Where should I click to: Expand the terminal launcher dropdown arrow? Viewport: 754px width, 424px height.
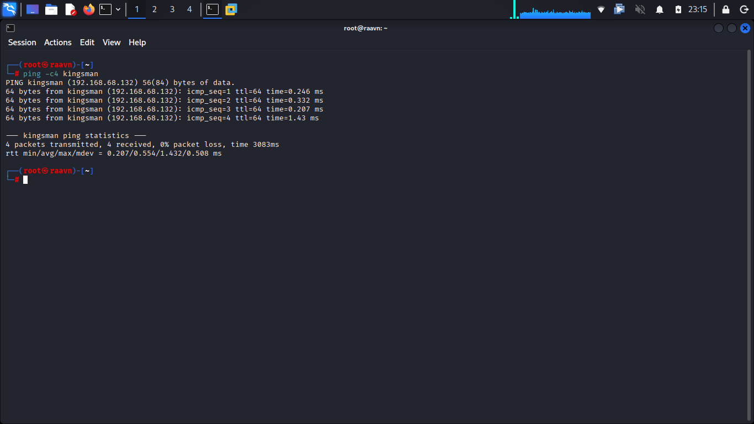(118, 9)
